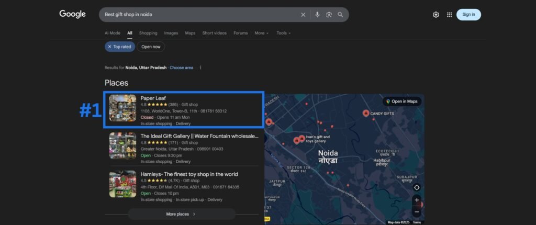
Task: Expand the More search categories dropdown
Action: click(261, 33)
